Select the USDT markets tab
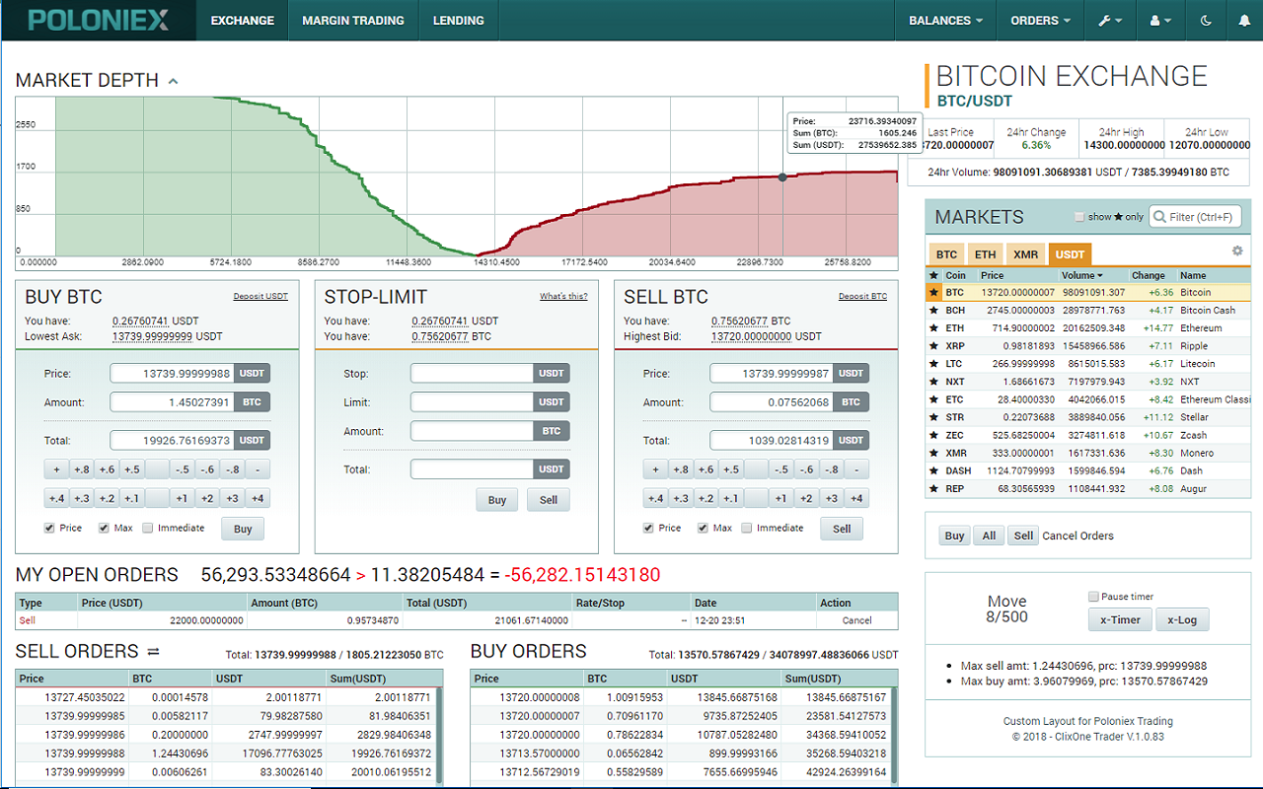The height and width of the screenshot is (789, 1263). click(1070, 254)
